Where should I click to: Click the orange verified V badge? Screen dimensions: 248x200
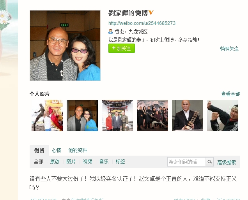pyautogui.click(x=151, y=12)
